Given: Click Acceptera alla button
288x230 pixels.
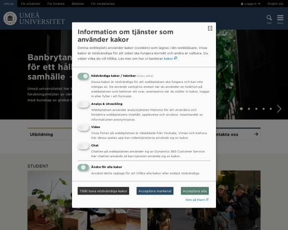Looking at the screenshot, I should [195, 191].
